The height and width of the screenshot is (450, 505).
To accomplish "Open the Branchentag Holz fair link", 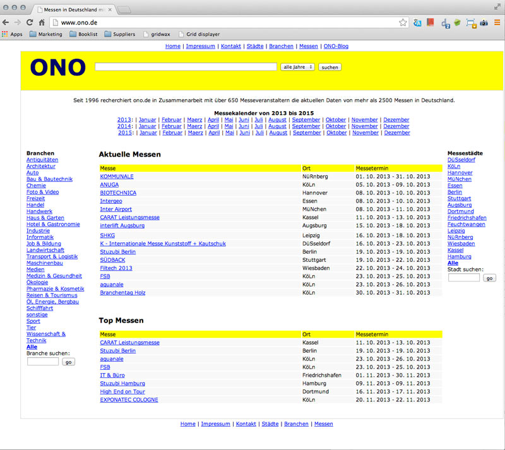I will tap(122, 292).
